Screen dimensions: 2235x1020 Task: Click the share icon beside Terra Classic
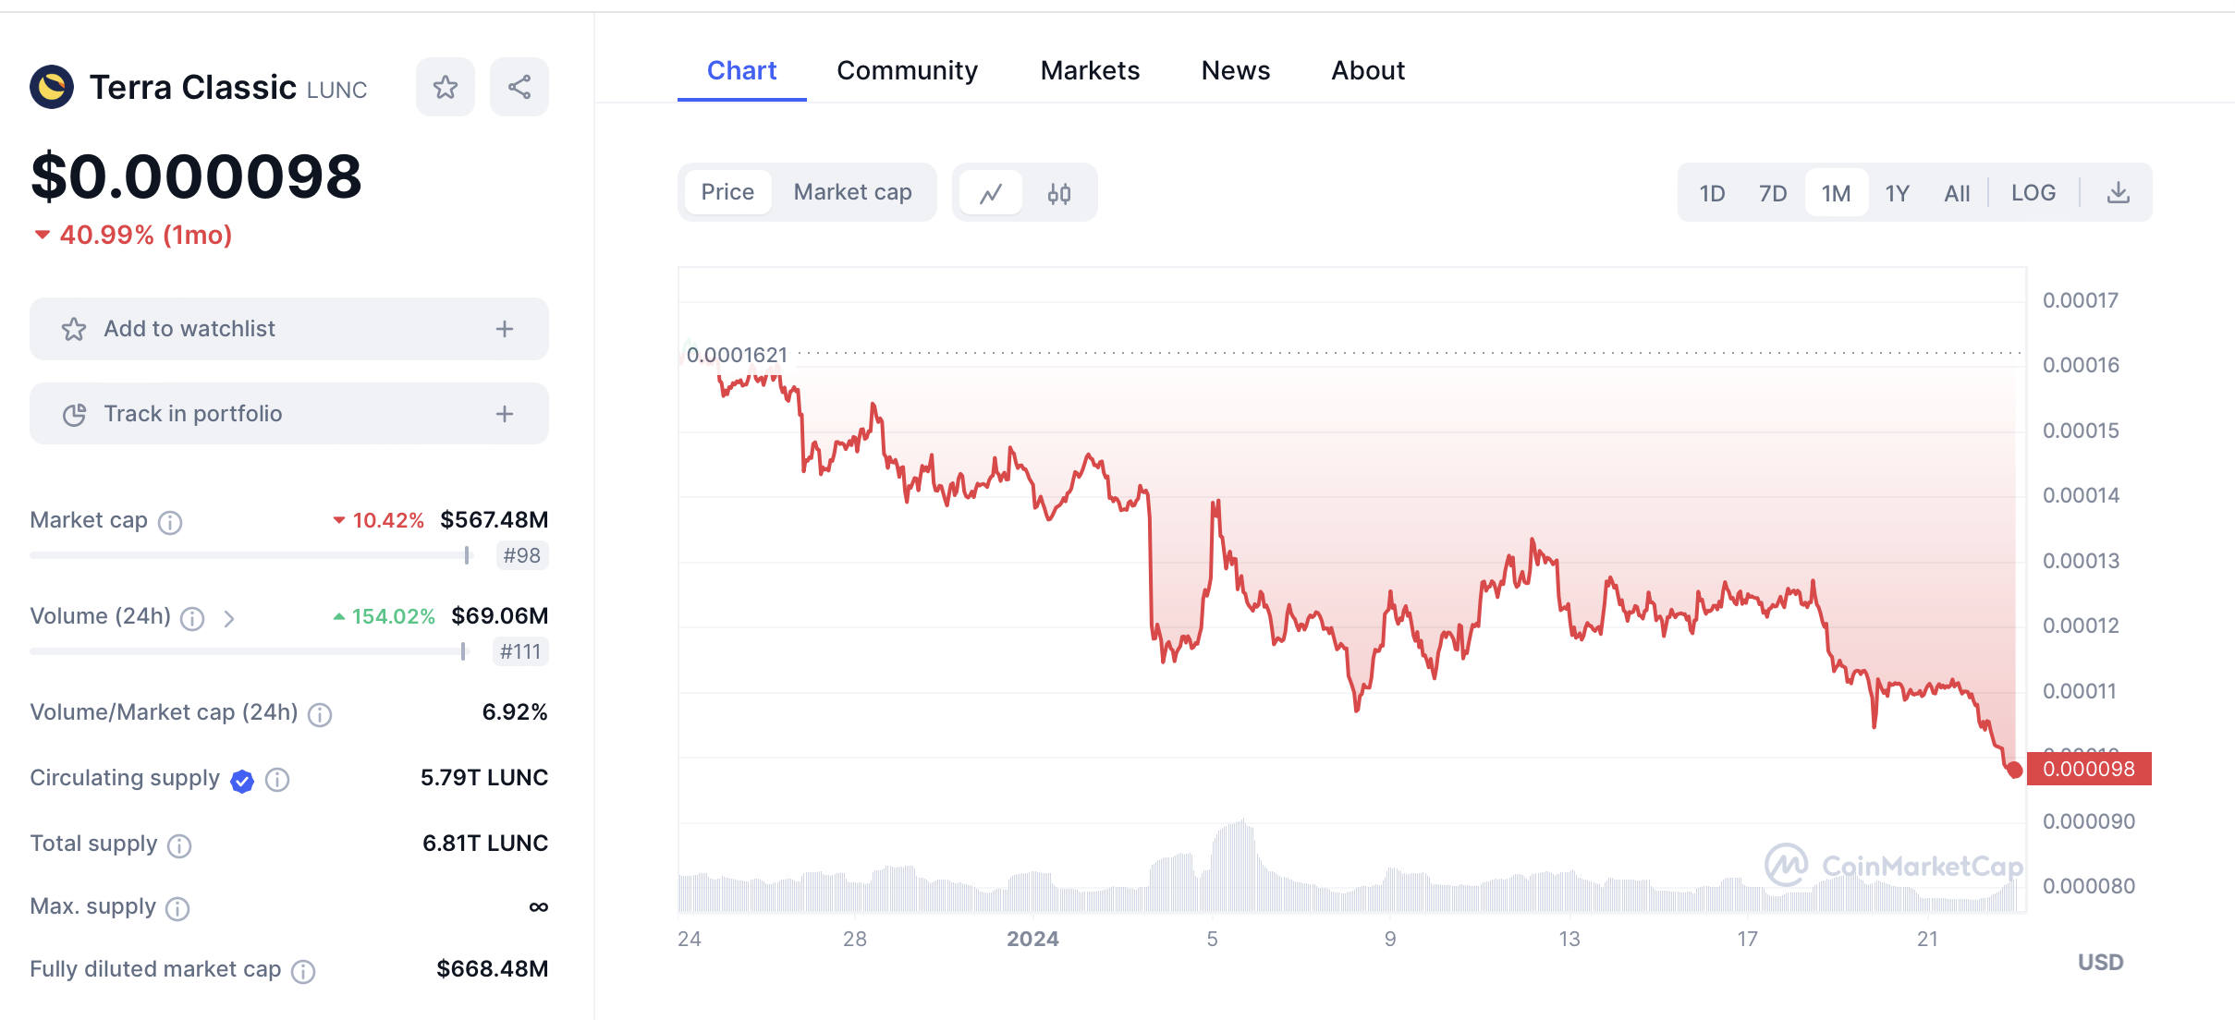519,87
